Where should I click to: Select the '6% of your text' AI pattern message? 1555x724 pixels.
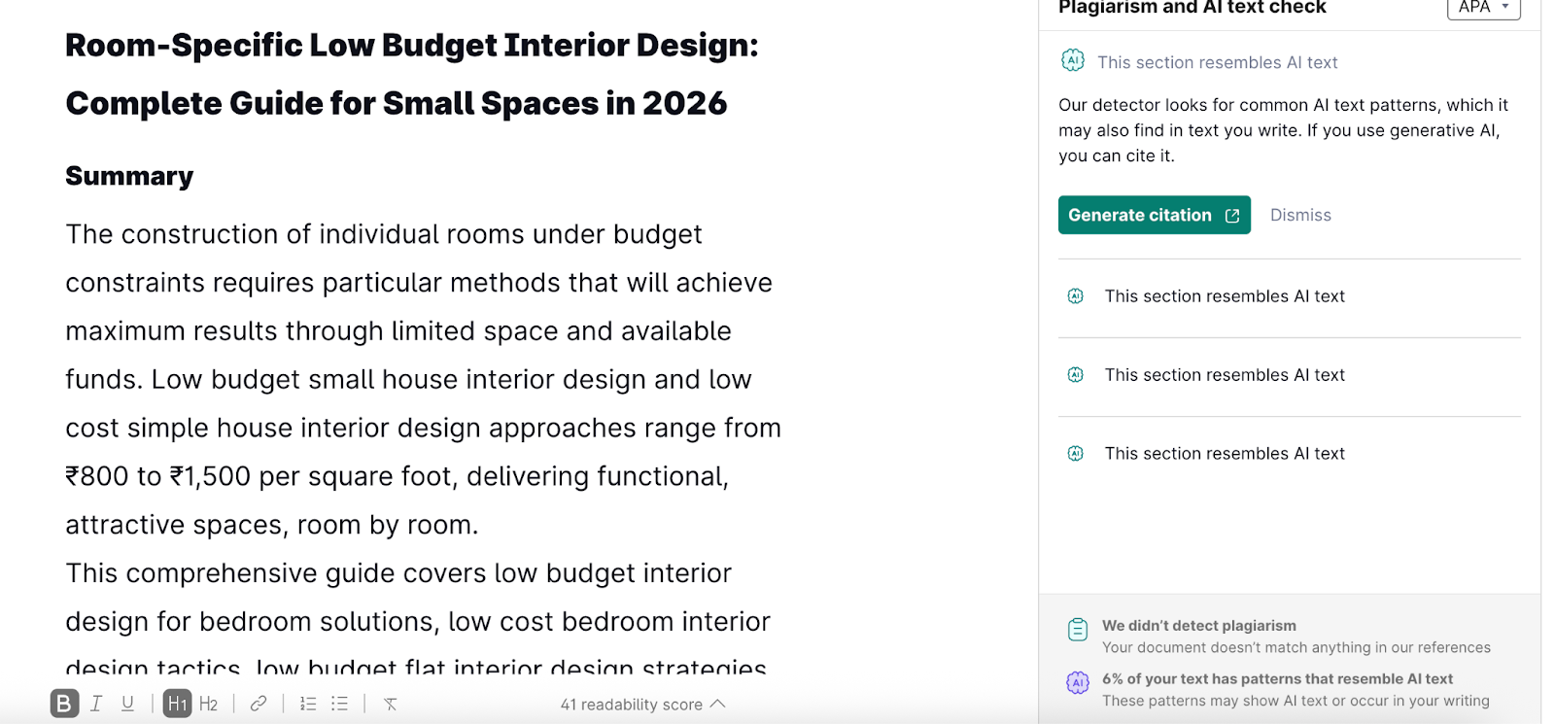[x=1277, y=679]
